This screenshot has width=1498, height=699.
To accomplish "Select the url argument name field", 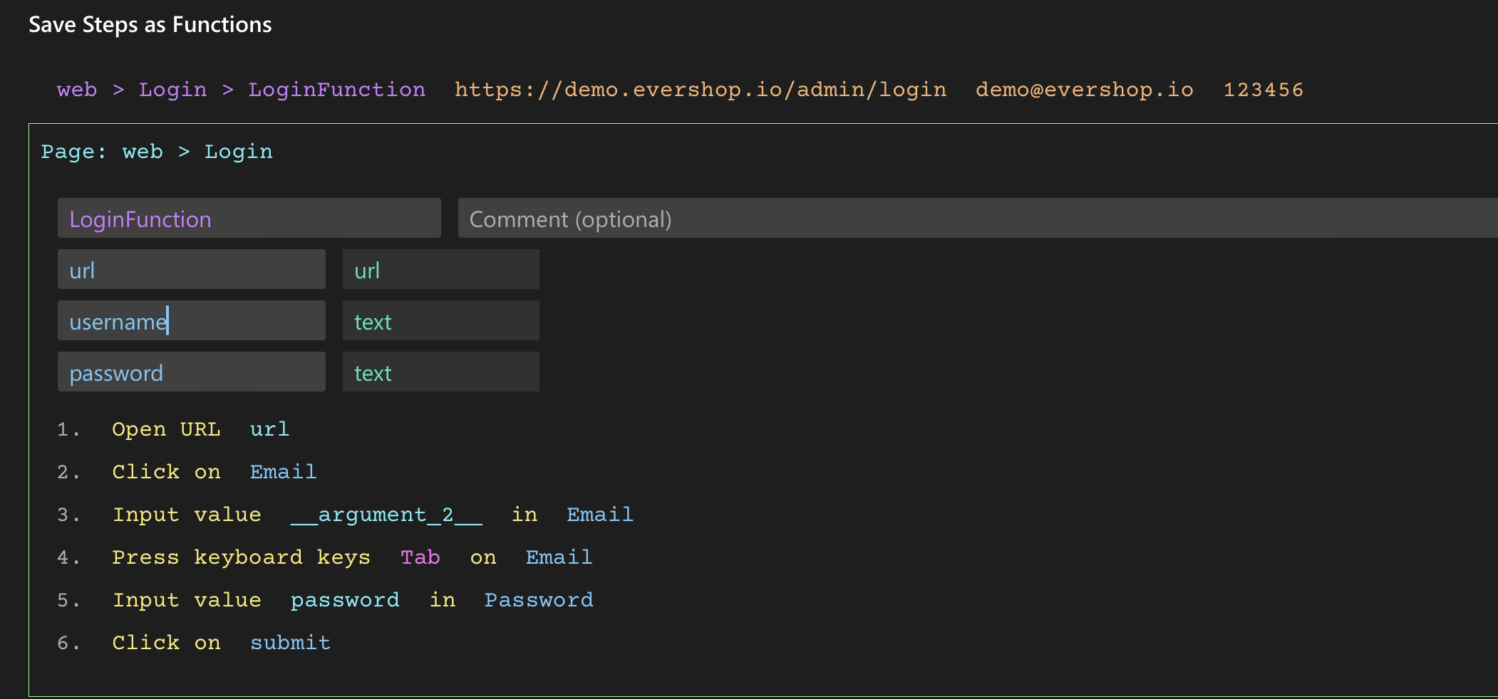I will (191, 270).
